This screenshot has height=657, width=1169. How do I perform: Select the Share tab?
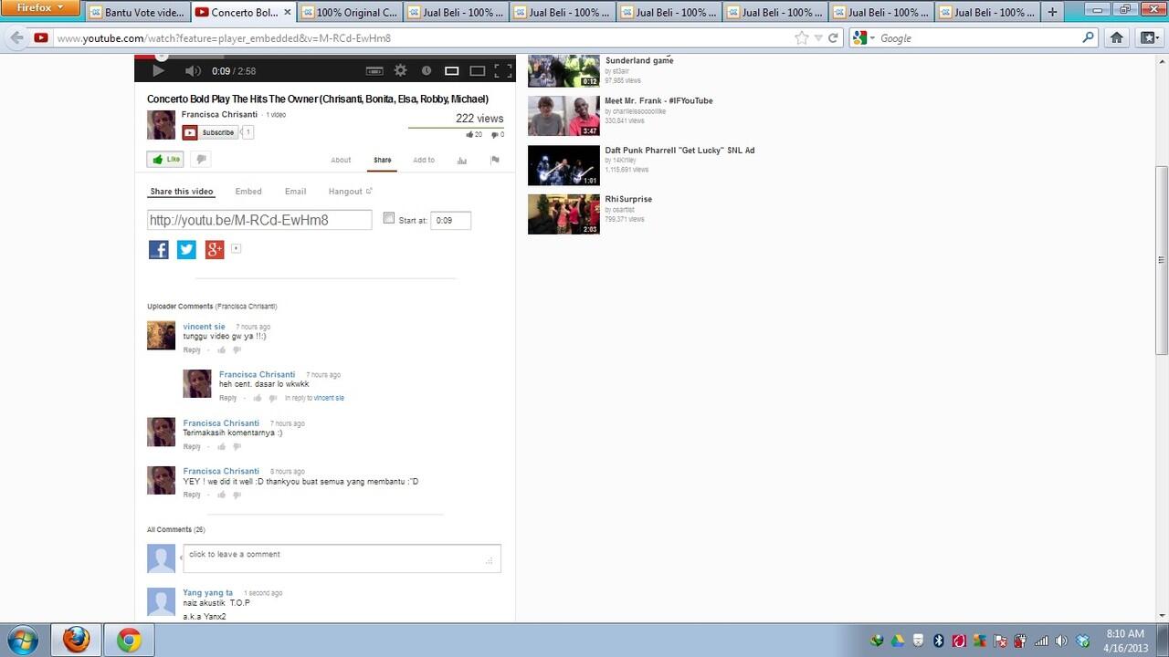pyautogui.click(x=383, y=160)
